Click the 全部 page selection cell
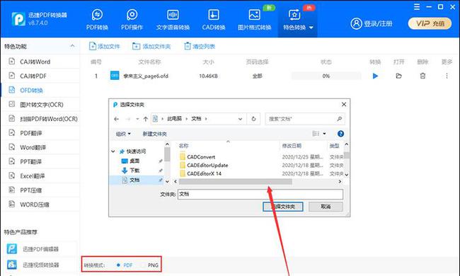460x276 pixels. 258,76
